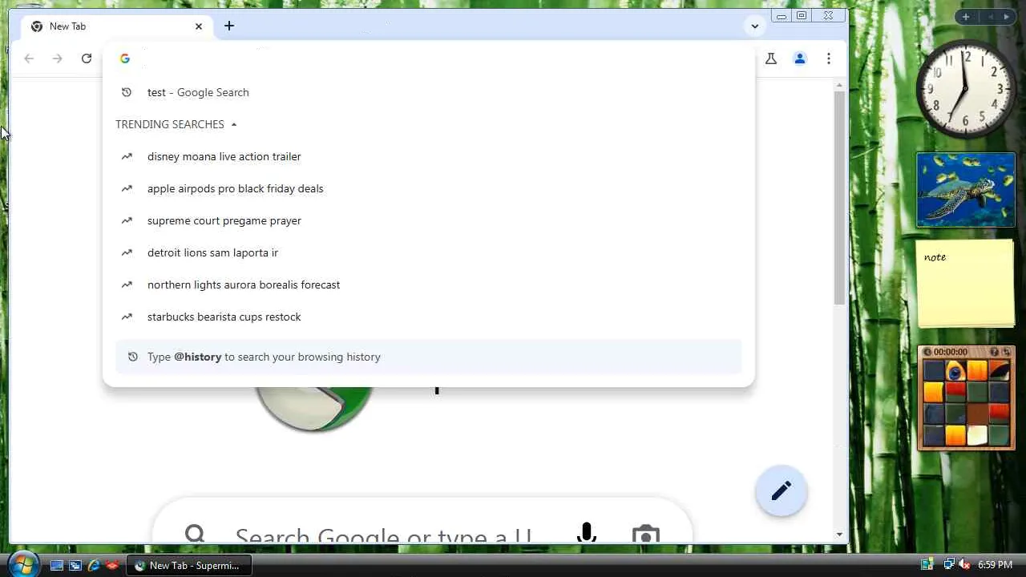1026x577 pixels.
Task: Click the magnifier icon in the page search box
Action: point(195,534)
